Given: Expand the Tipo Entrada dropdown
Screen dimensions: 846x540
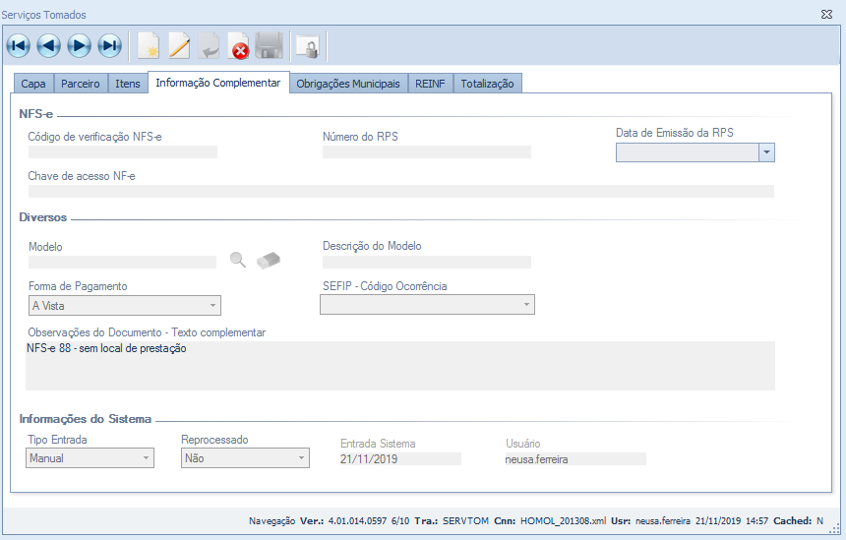Looking at the screenshot, I should tap(146, 458).
